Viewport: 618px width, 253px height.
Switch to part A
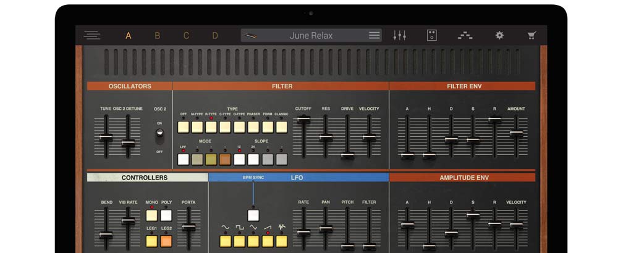(x=128, y=36)
